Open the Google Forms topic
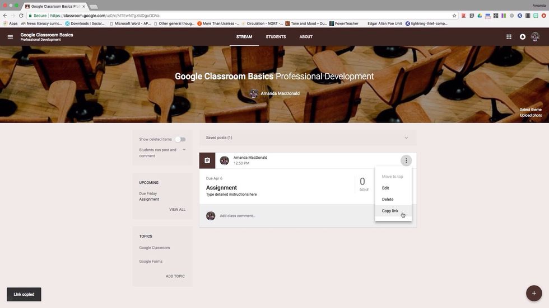The image size is (549, 308). coord(151,261)
